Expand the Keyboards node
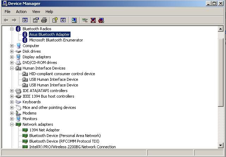 pos(12,102)
